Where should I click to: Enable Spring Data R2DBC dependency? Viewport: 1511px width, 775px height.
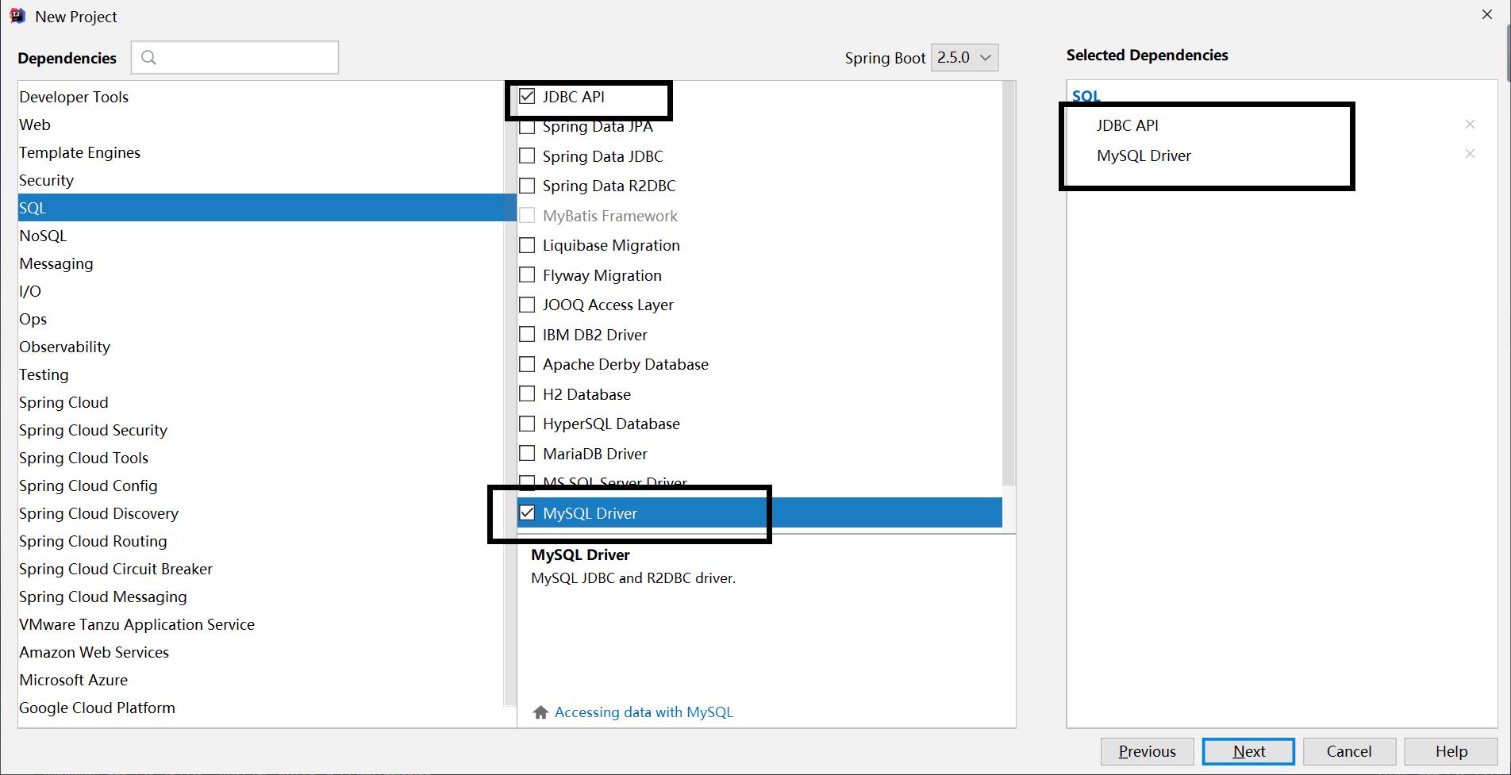(527, 186)
